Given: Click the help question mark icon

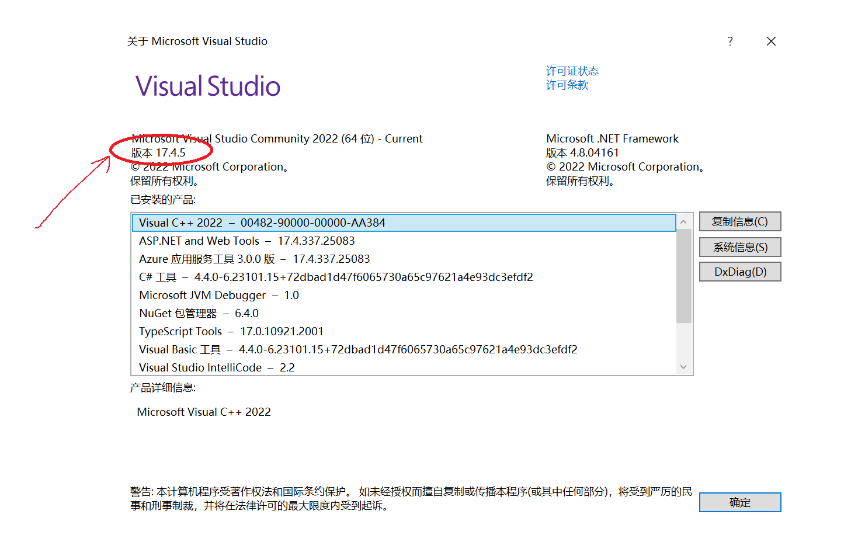Looking at the screenshot, I should pyautogui.click(x=730, y=41).
